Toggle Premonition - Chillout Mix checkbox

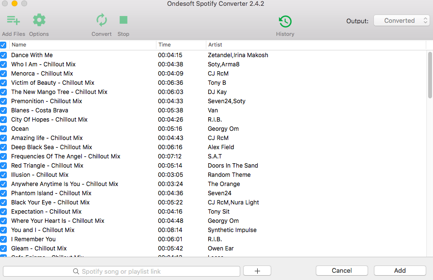(x=3, y=101)
